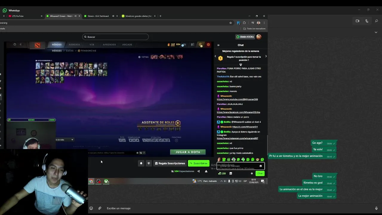The width and height of the screenshot is (382, 215).
Task: Open the Windows notification center
Action: (263, 181)
